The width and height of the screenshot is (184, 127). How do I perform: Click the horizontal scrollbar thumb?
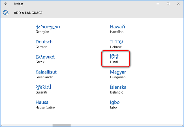click(59, 125)
